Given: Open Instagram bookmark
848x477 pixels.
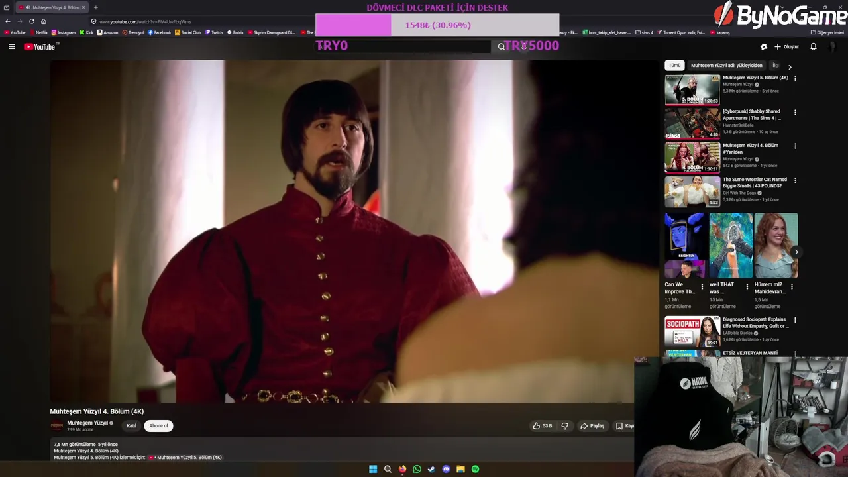Looking at the screenshot, I should 64,32.
